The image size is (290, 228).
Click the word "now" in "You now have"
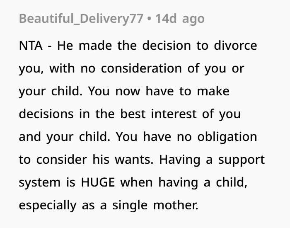[x=128, y=91]
